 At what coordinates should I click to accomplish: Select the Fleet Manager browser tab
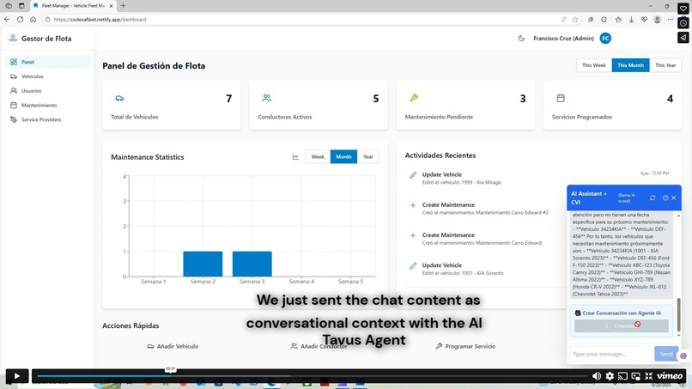pyautogui.click(x=73, y=6)
